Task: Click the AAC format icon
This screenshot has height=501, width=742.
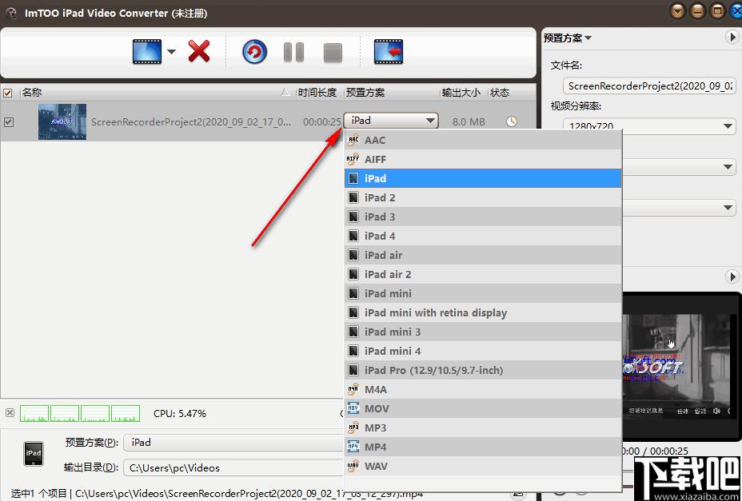Action: (x=353, y=140)
